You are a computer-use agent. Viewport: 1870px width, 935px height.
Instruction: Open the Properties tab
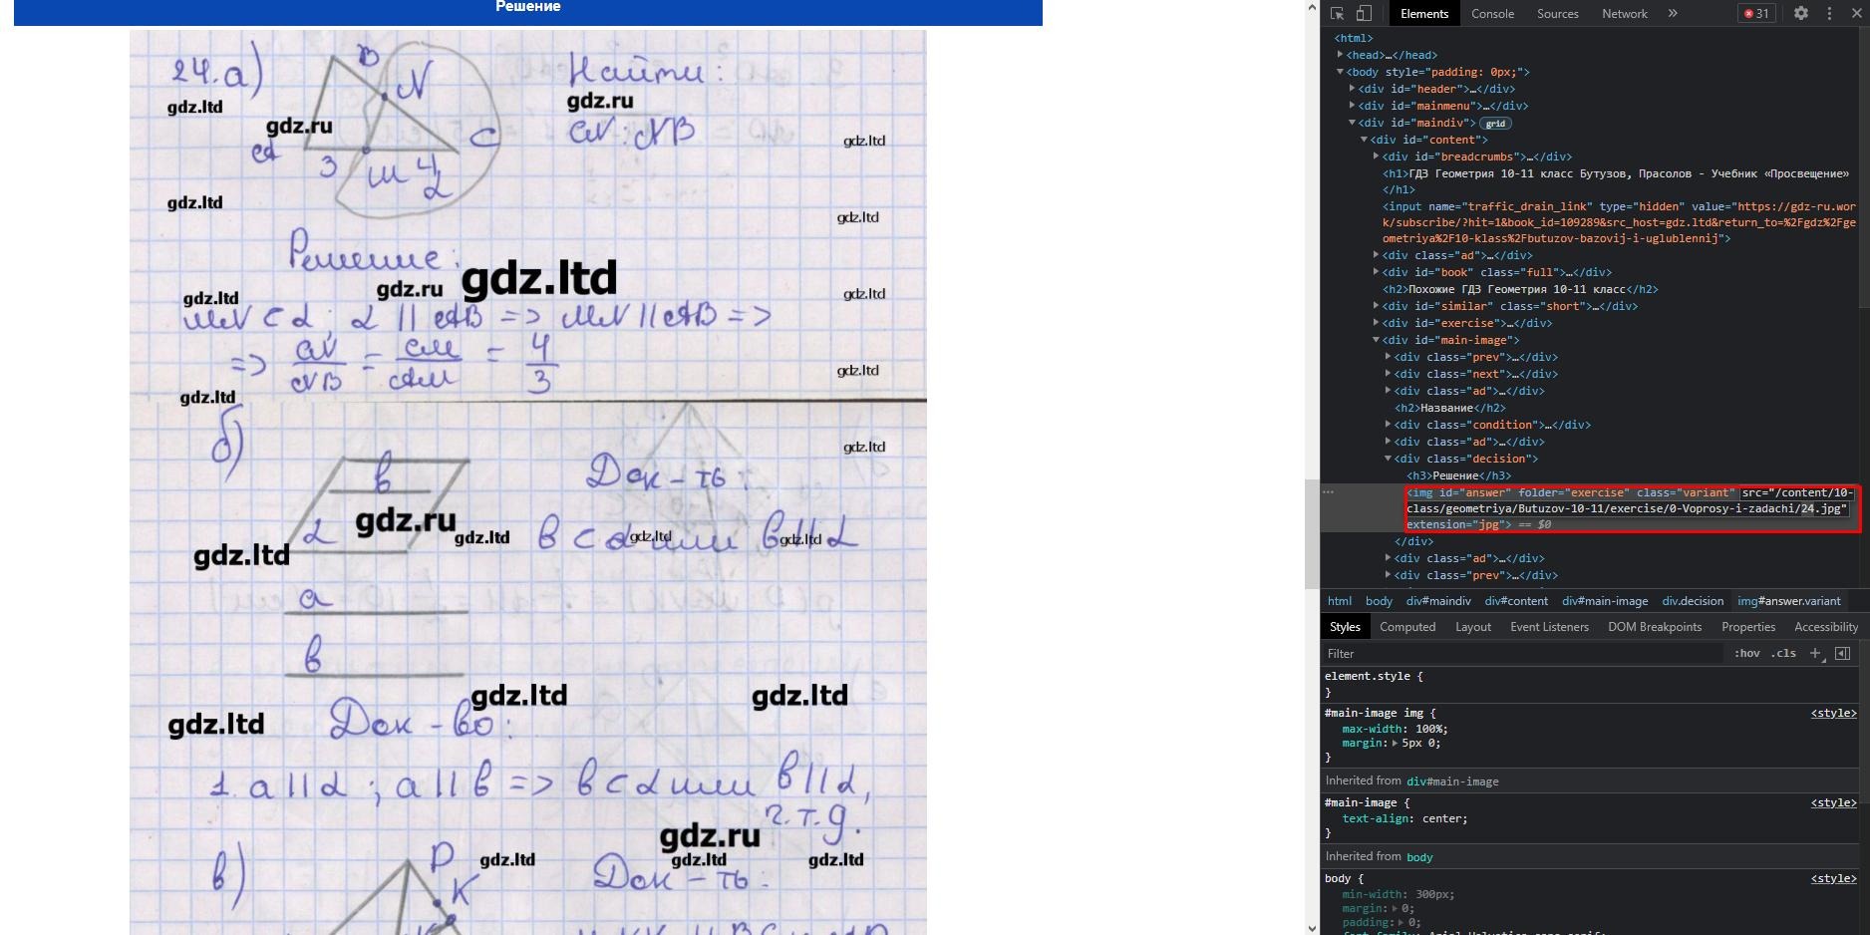tap(1748, 627)
